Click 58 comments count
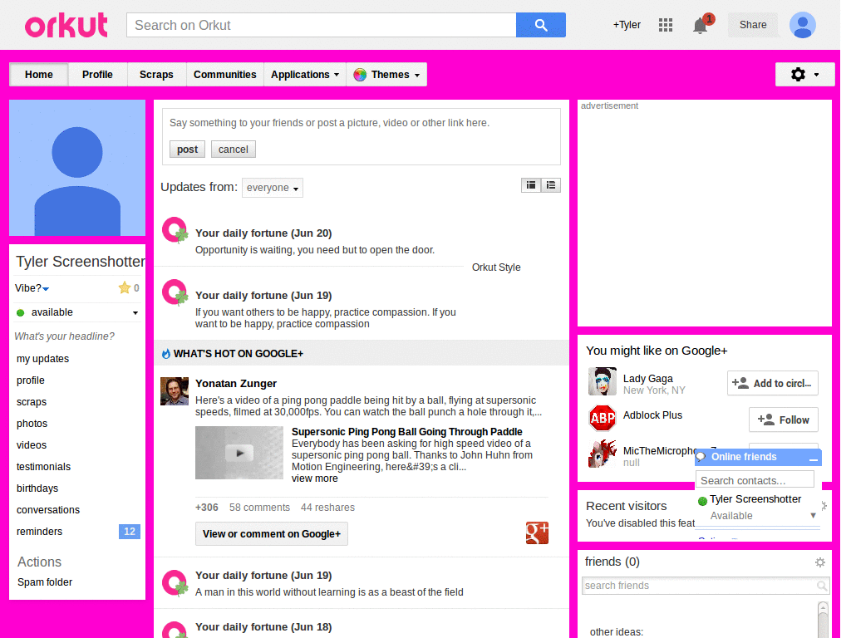851x638 pixels. 259,508
